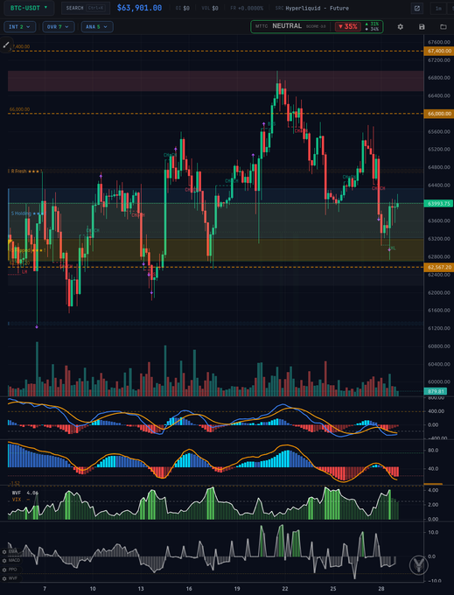
Task: Click the 80.0 oscillator axis label
Action: pyautogui.click(x=433, y=451)
